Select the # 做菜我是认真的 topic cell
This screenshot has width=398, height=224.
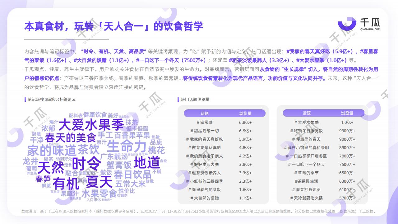205,148
